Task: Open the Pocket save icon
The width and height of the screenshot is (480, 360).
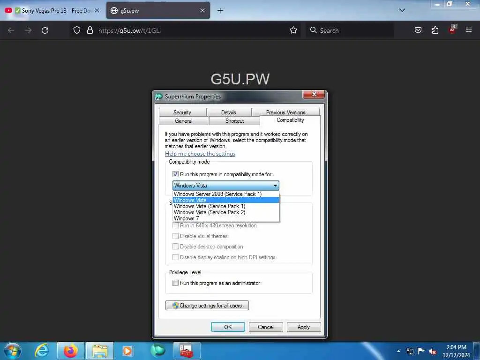Action: 418,30
